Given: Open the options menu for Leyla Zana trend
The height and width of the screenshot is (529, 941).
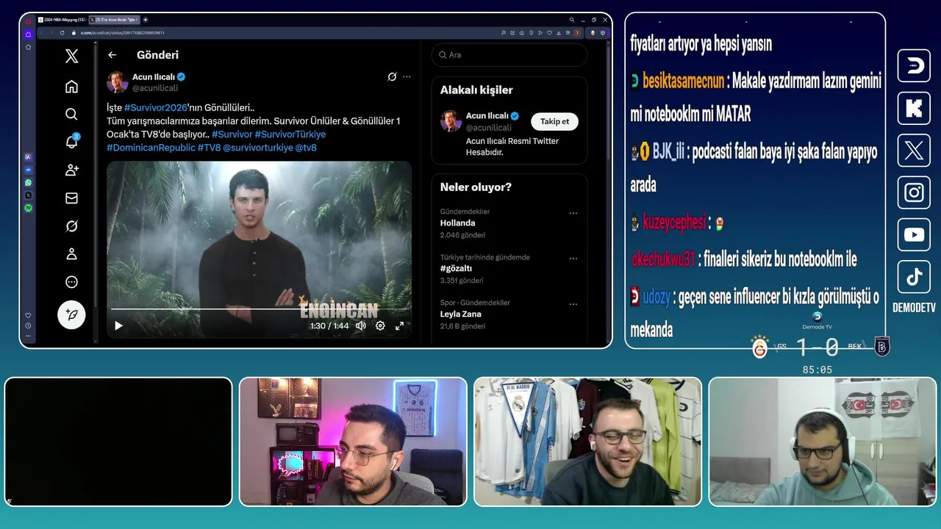Looking at the screenshot, I should click(x=573, y=304).
